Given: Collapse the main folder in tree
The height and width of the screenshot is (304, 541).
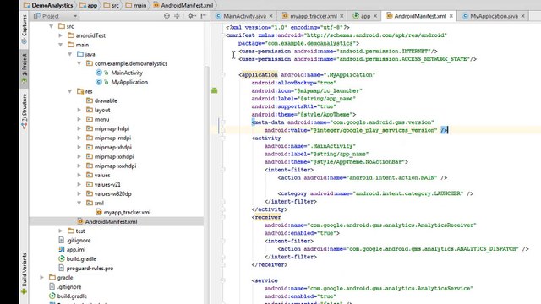Looking at the screenshot, I should pyautogui.click(x=60, y=45).
